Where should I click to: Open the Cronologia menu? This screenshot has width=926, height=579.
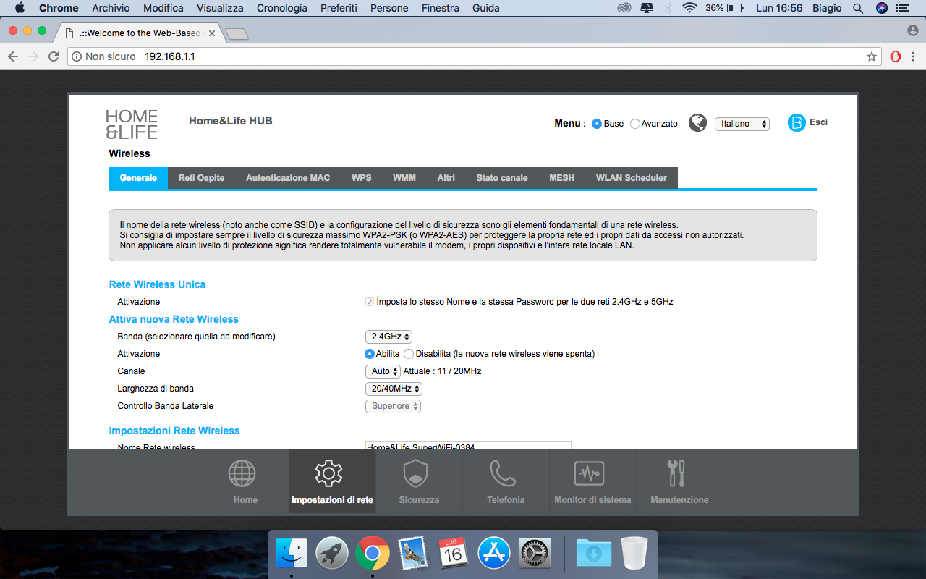[281, 8]
